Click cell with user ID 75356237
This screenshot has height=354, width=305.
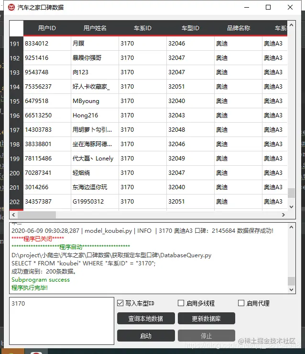coord(47,87)
